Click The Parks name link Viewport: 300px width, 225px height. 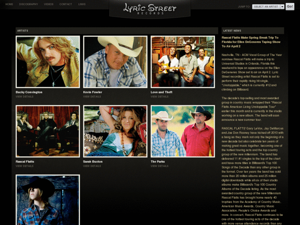pyautogui.click(x=158, y=161)
